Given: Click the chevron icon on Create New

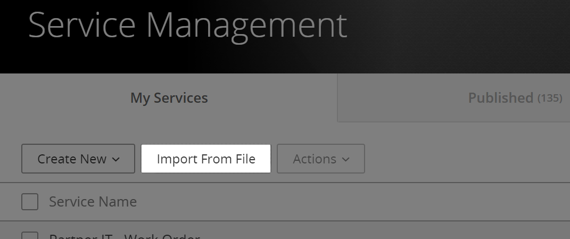Looking at the screenshot, I should point(116,159).
